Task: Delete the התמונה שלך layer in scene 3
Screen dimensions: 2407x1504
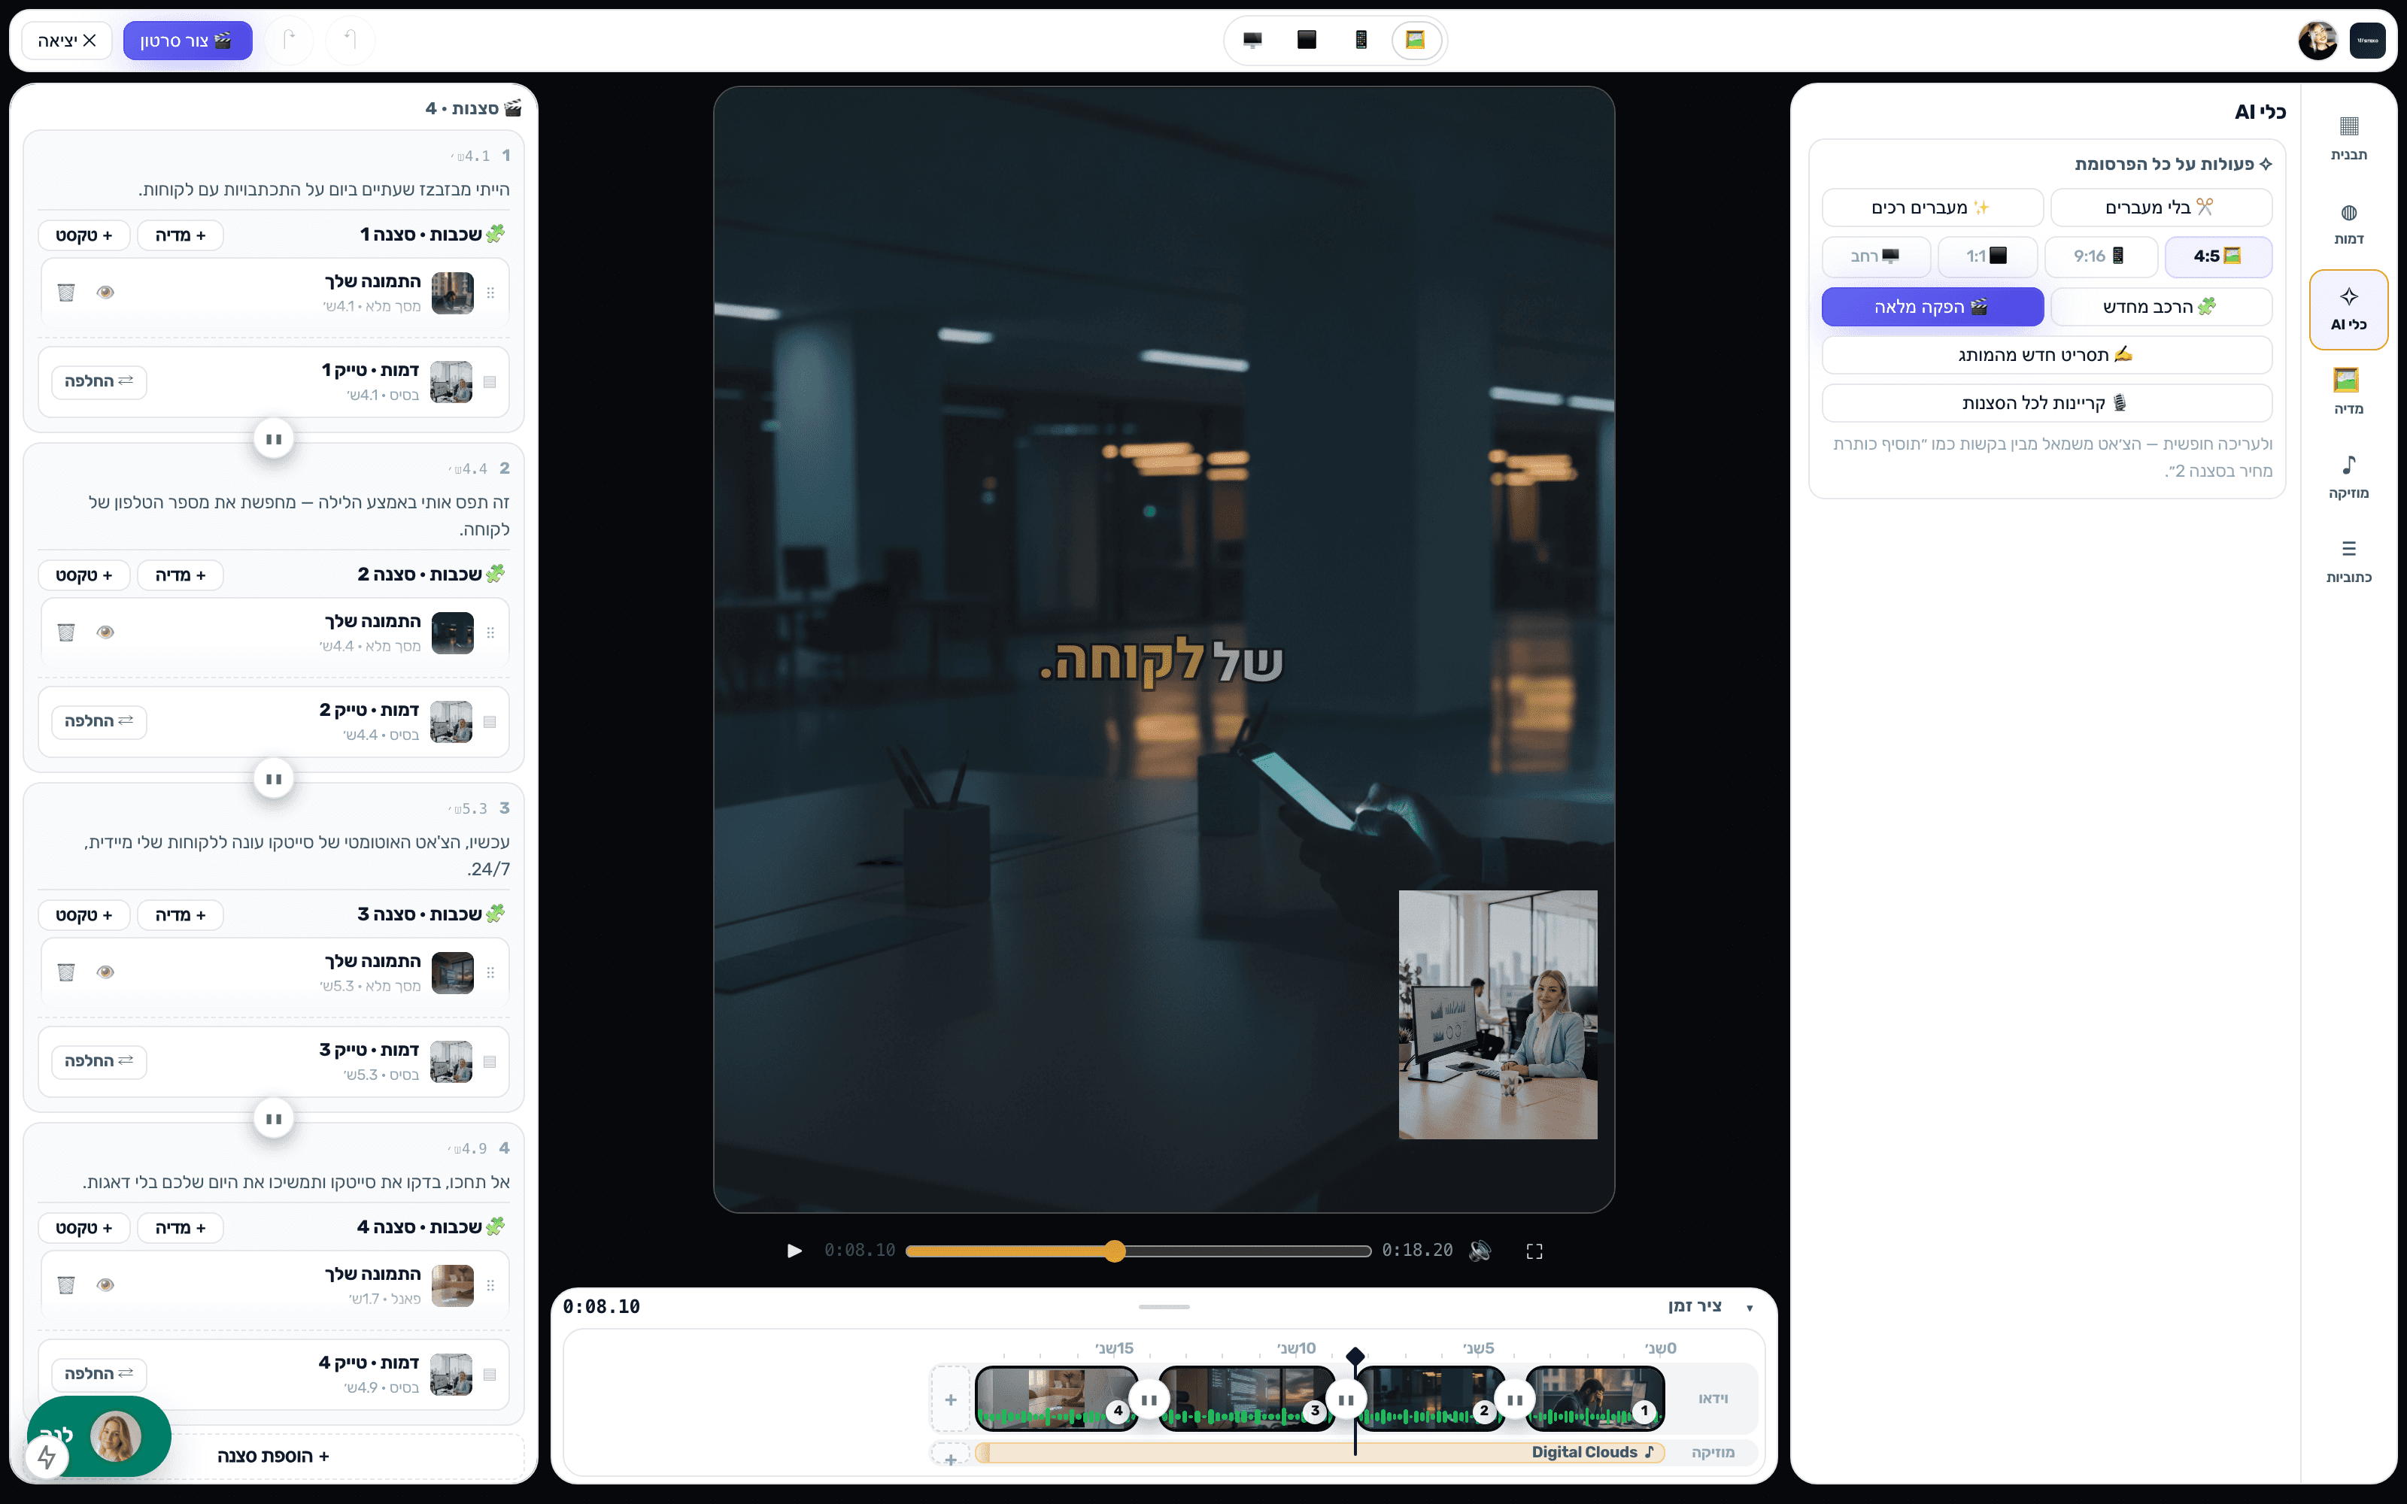Action: (x=67, y=972)
